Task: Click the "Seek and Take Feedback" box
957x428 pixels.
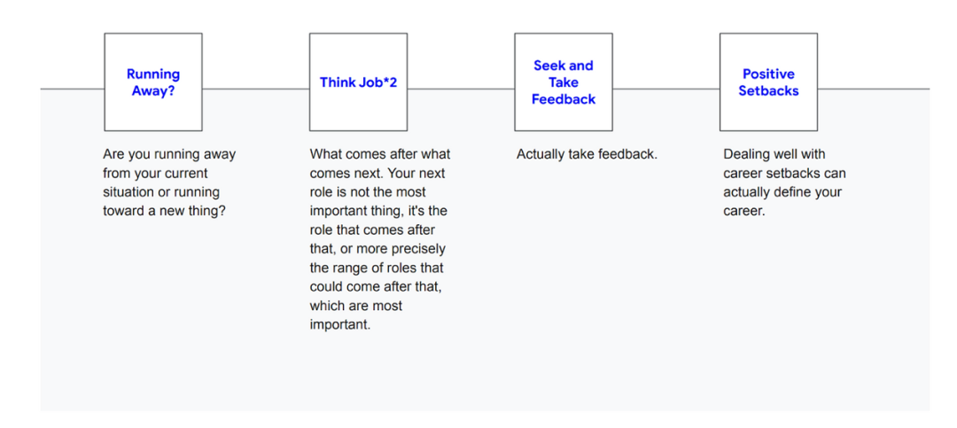Action: click(564, 82)
